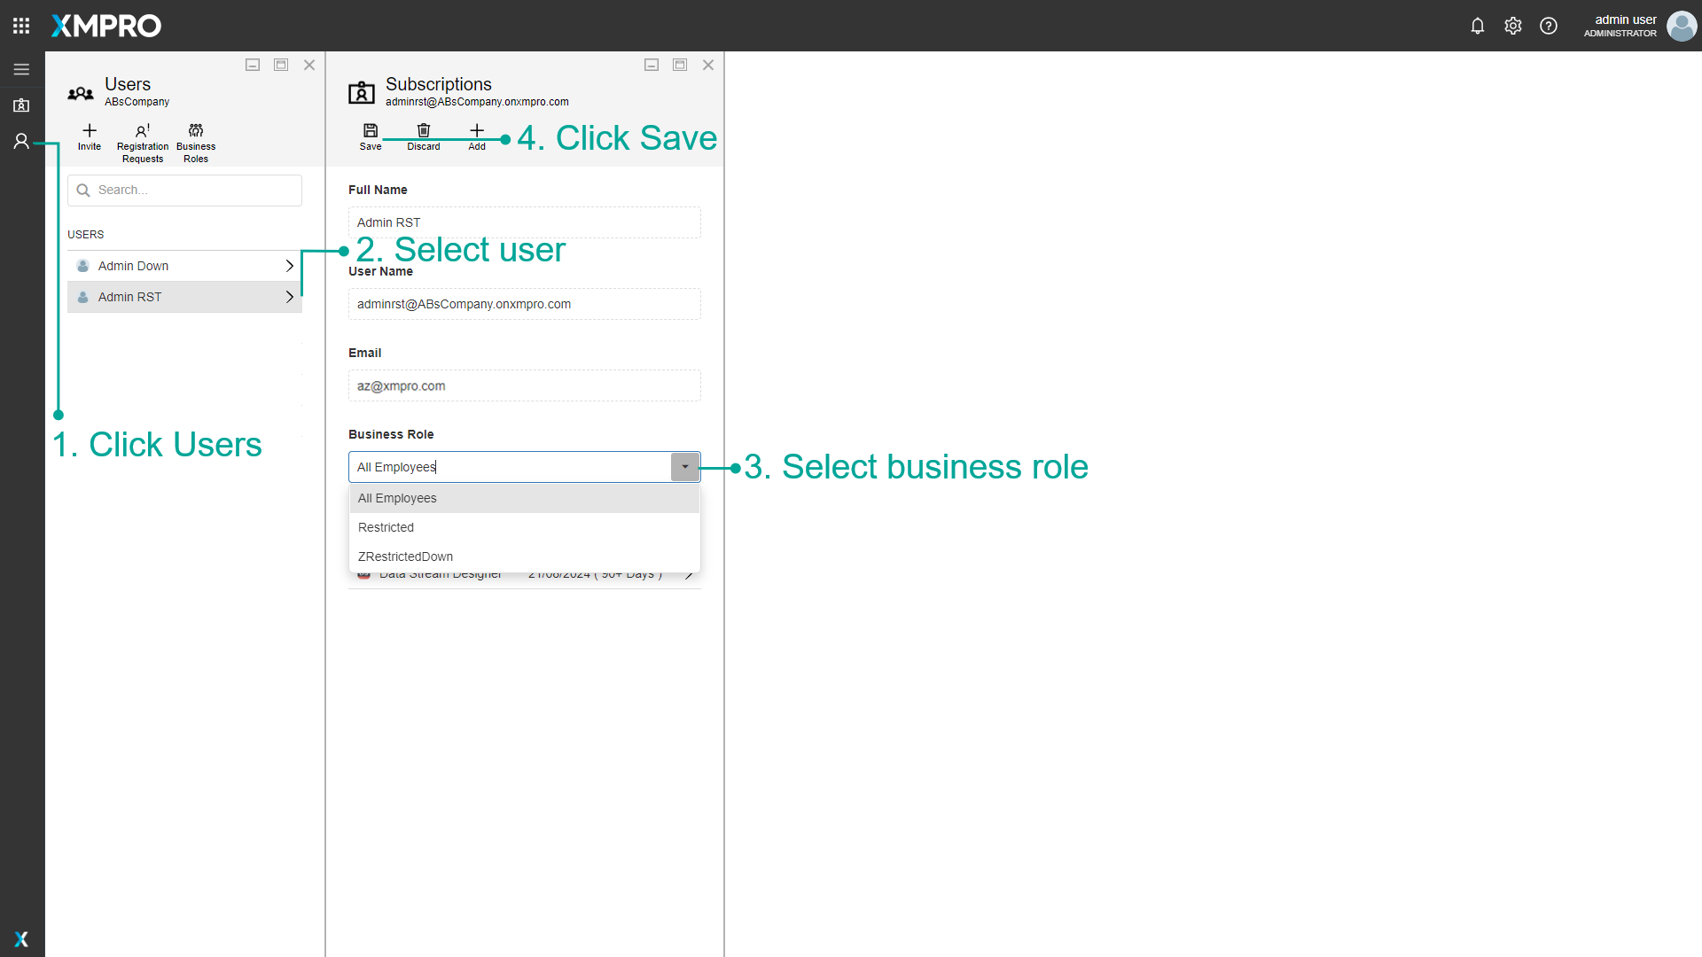Collapse the Business Role dropdown arrow
Image resolution: width=1702 pixels, height=957 pixels.
(x=685, y=467)
